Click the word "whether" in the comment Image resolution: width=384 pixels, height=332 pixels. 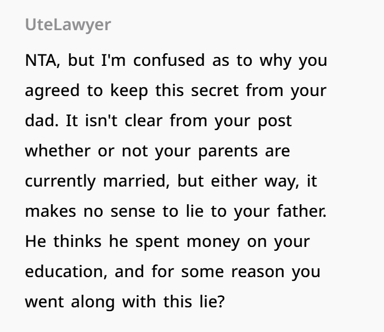58,151
